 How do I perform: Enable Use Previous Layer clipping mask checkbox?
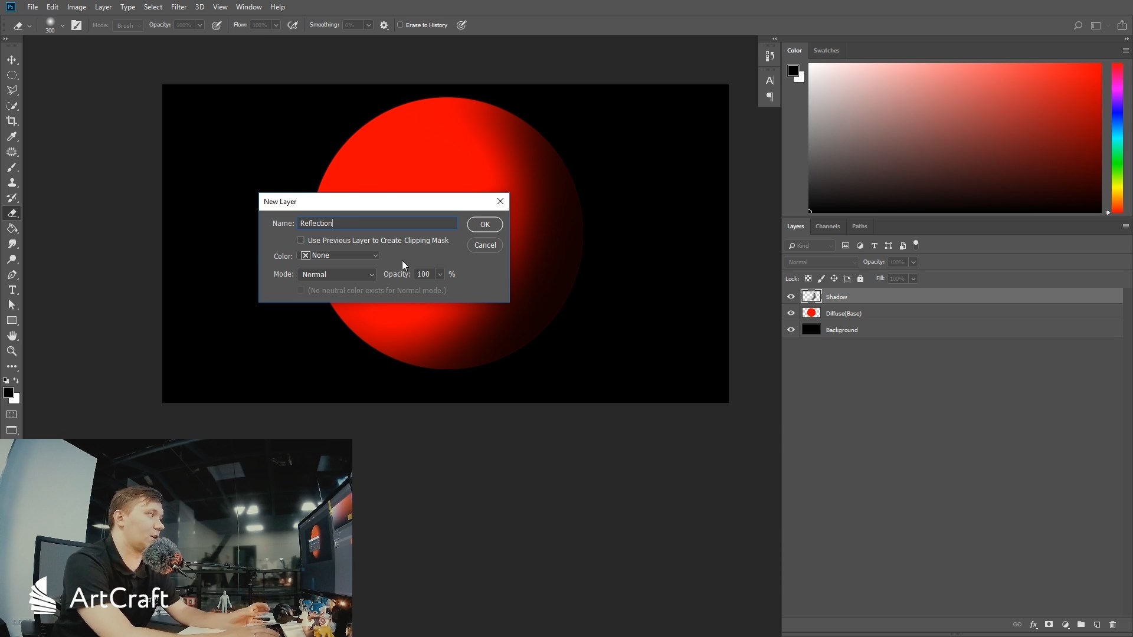(301, 240)
